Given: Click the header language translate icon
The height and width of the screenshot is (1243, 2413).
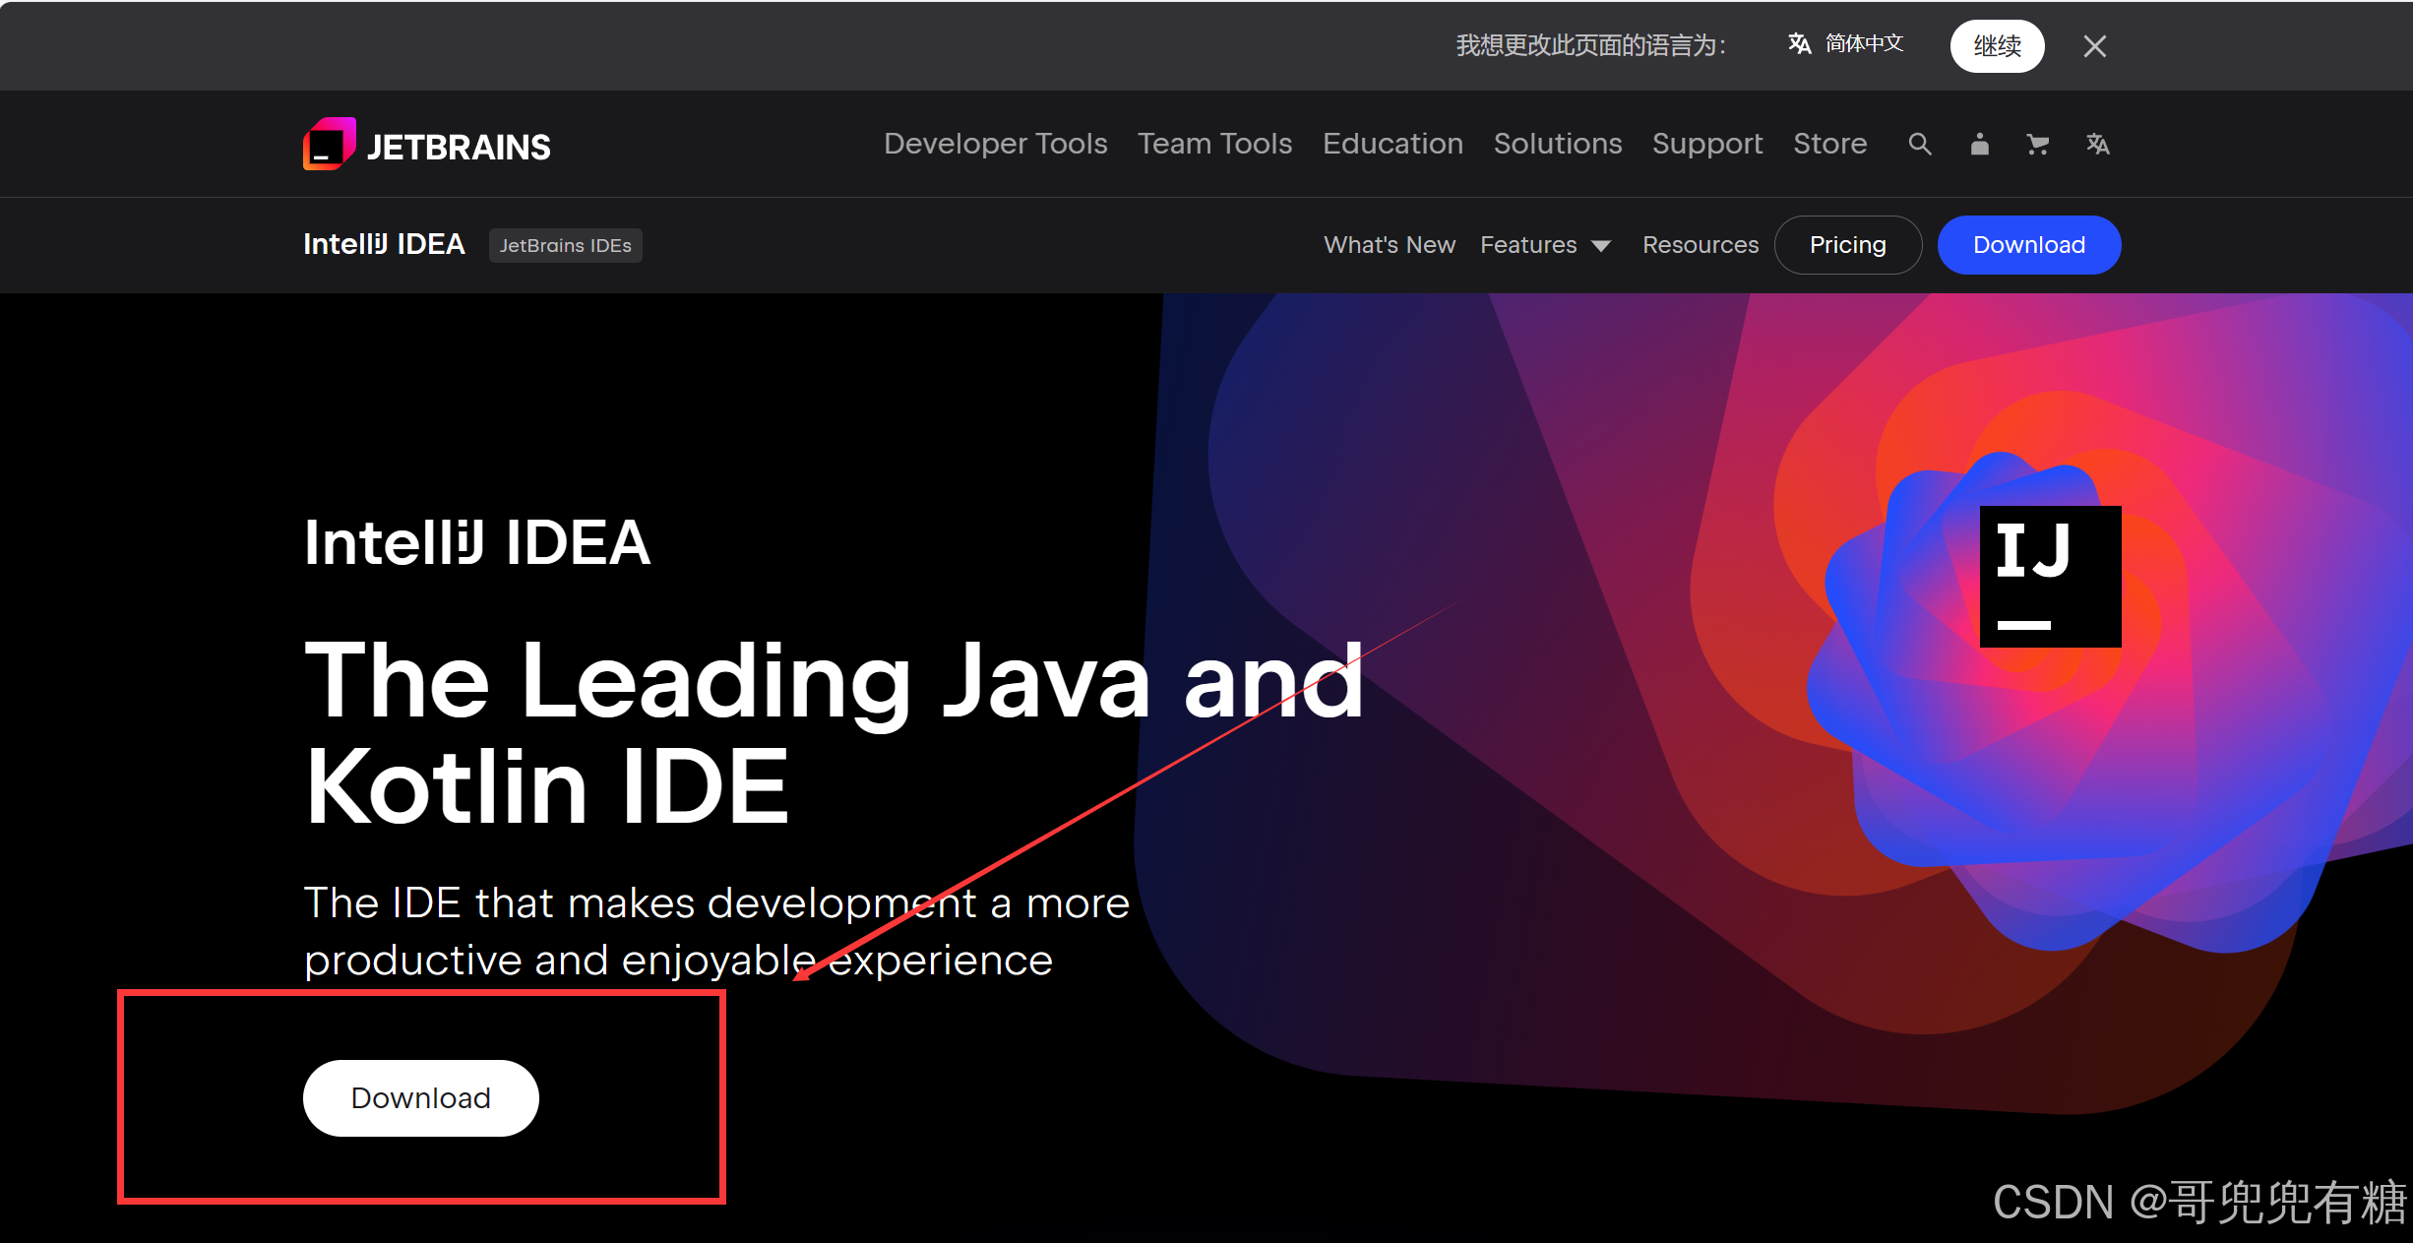Looking at the screenshot, I should (x=2097, y=145).
